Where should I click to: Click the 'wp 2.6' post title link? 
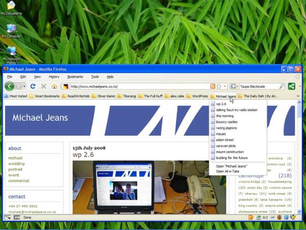83,155
